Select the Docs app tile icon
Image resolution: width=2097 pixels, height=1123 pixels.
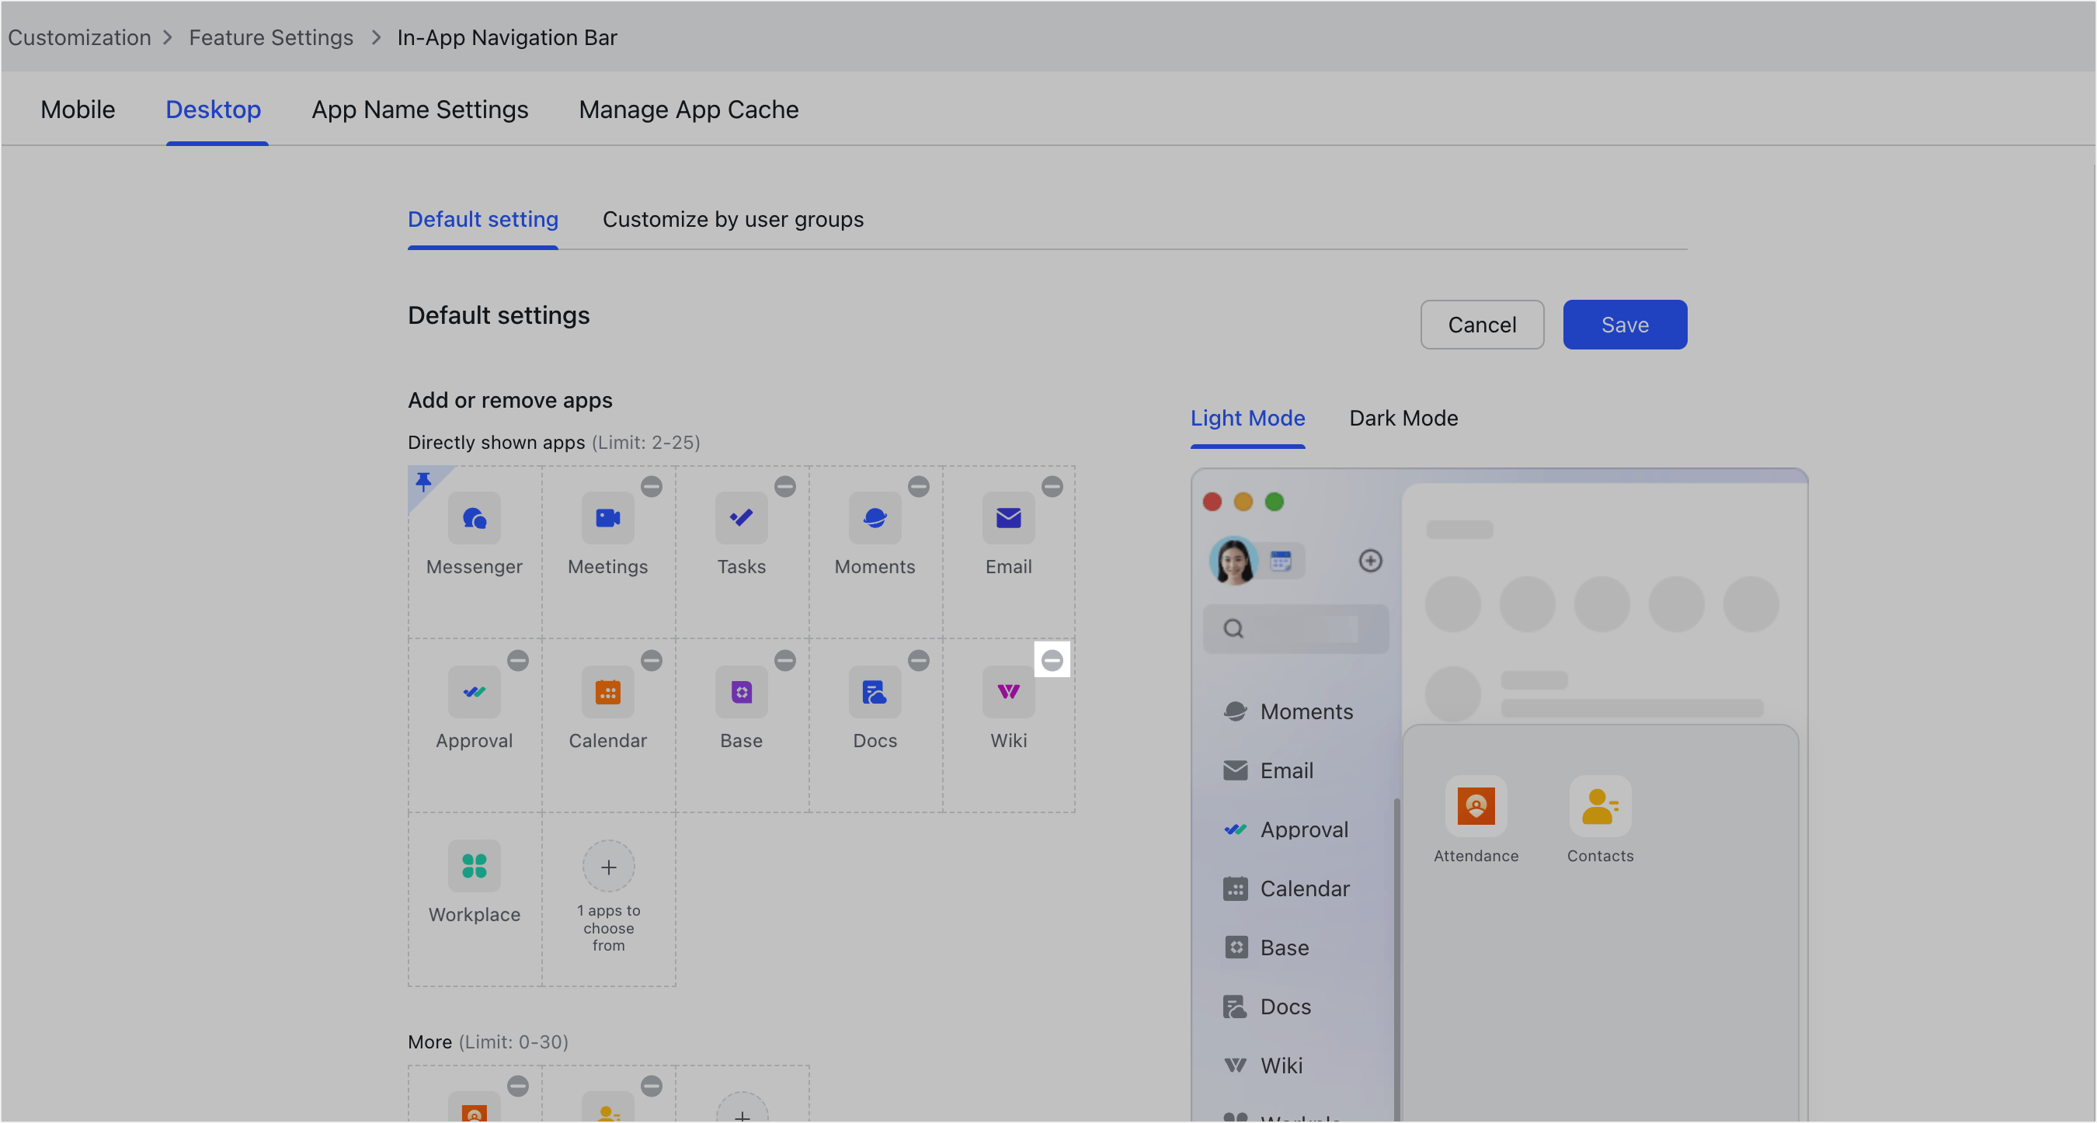coord(875,692)
